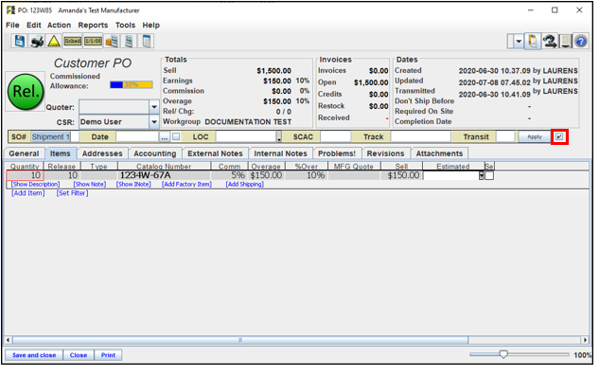Click the blue question mark help icon
Screen dimensions: 599x376
click(581, 42)
